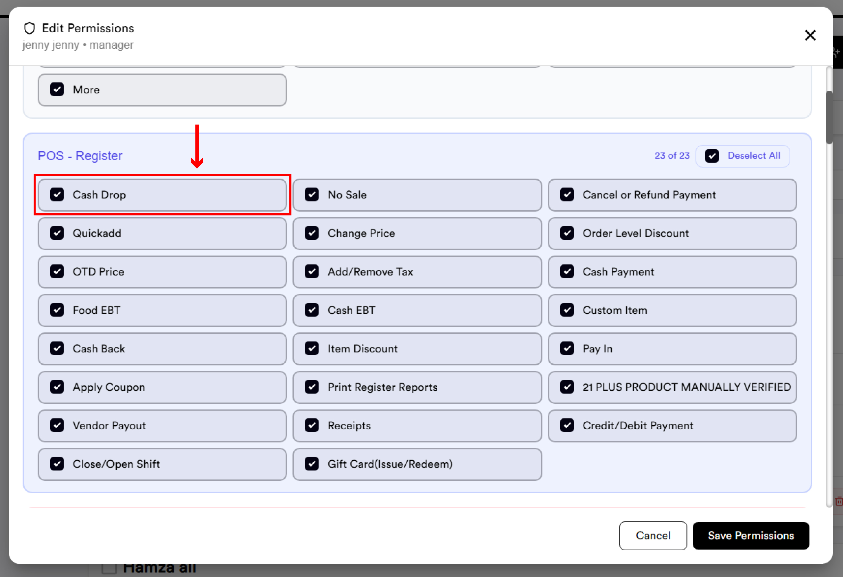Click the Cancel button
This screenshot has height=577, width=843.
[x=653, y=536]
